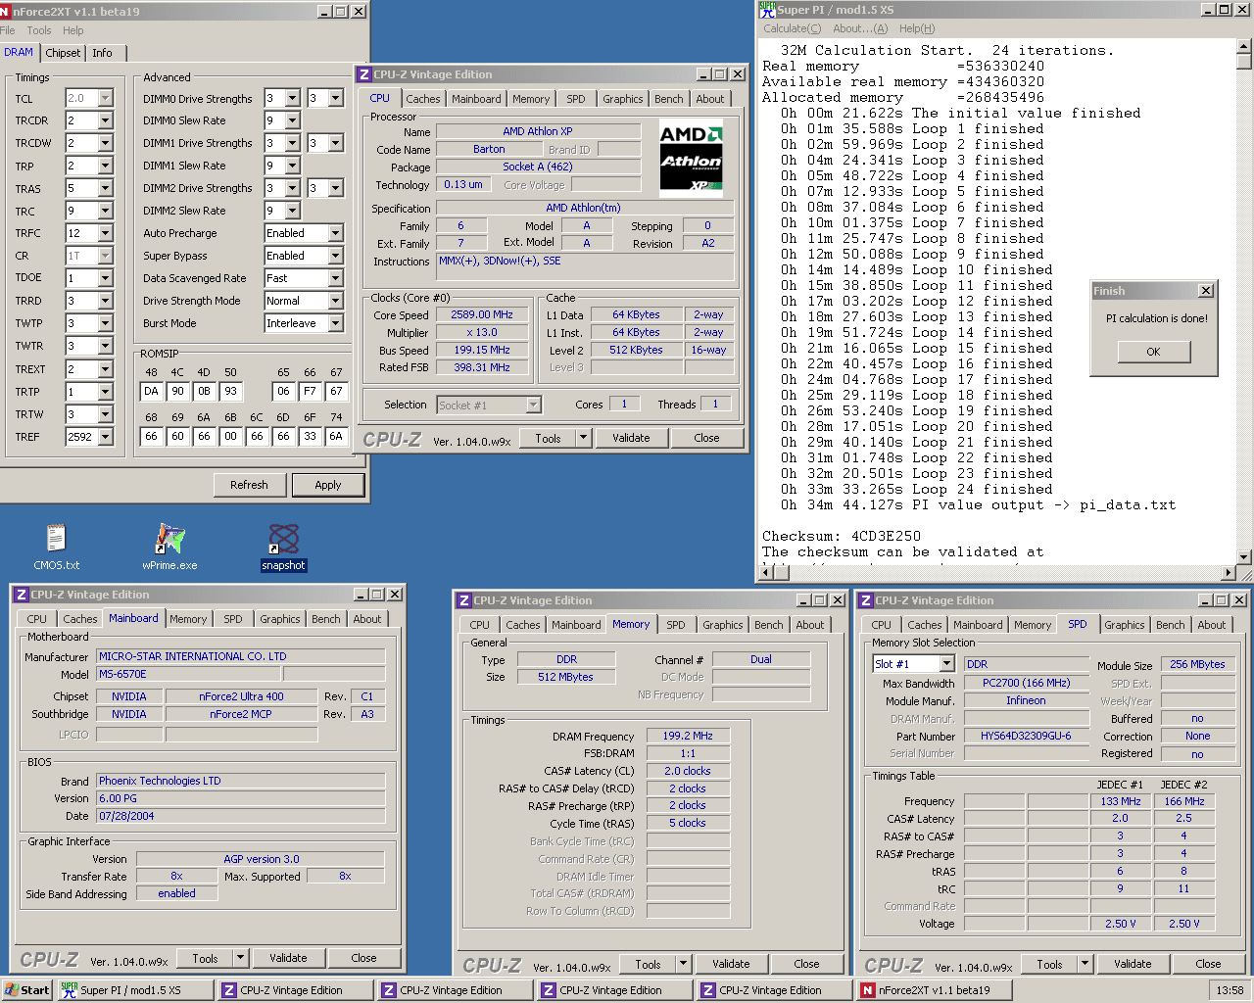Click the Windows Start button
Viewport: 1254px width, 1003px height.
tap(26, 990)
